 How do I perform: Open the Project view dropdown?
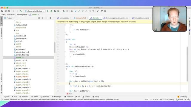pos(9,18)
